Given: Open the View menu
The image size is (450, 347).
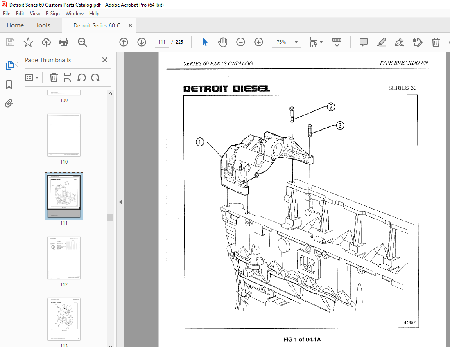Looking at the screenshot, I should 35,13.
